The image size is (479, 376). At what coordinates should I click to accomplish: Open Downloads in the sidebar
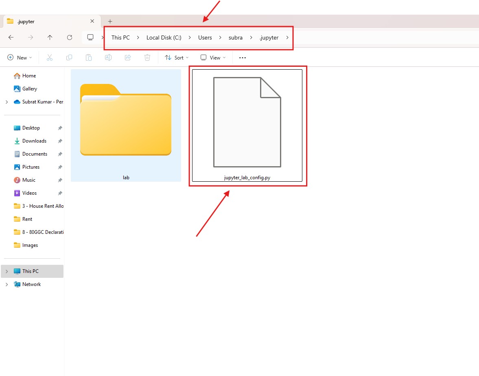34,141
